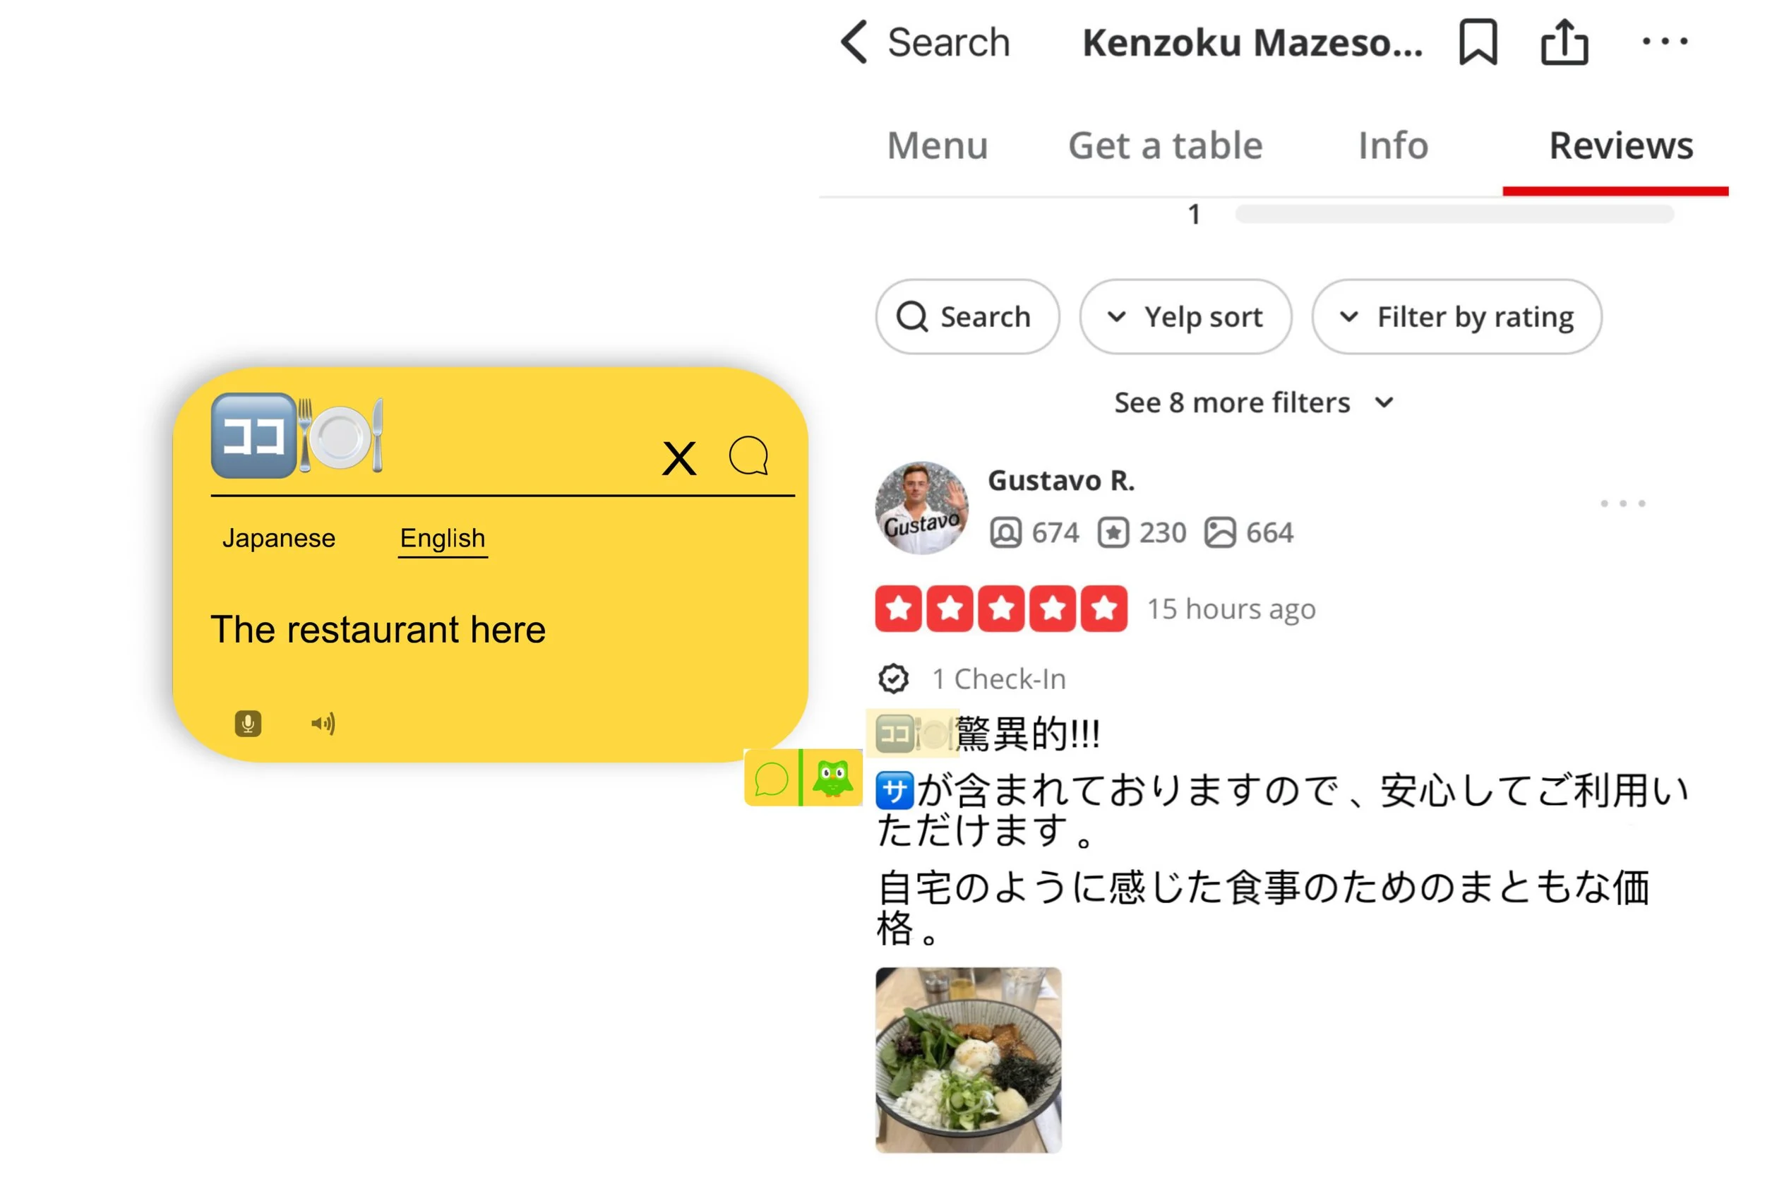Open the ramen bowl photo thumbnail
The image size is (1765, 1177).
(x=968, y=1060)
